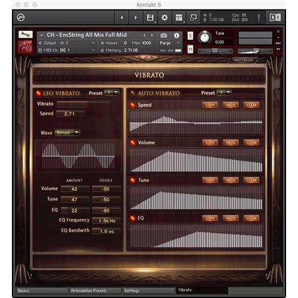
Task: Go to next browser item arrow
Action: (x=136, y=18)
